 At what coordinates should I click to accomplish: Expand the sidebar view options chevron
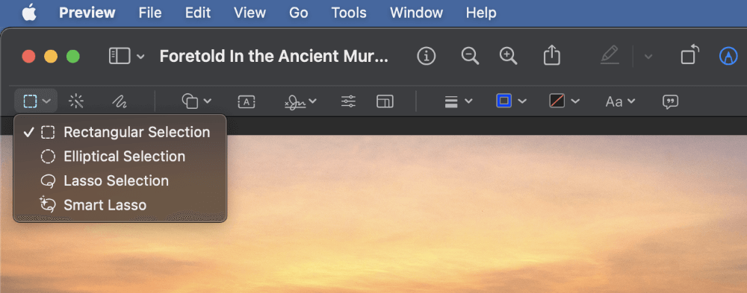point(140,57)
